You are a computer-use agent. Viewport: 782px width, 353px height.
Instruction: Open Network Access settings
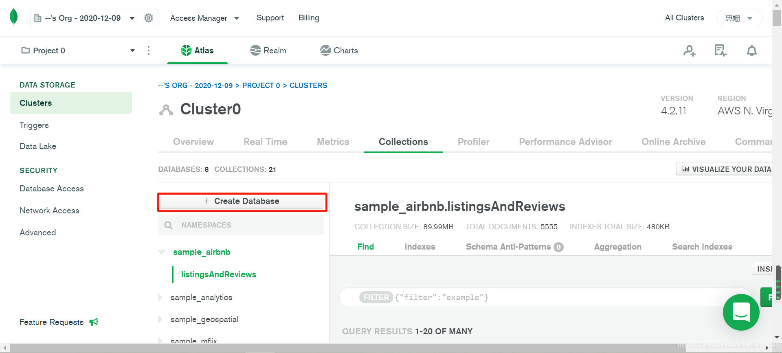point(50,210)
